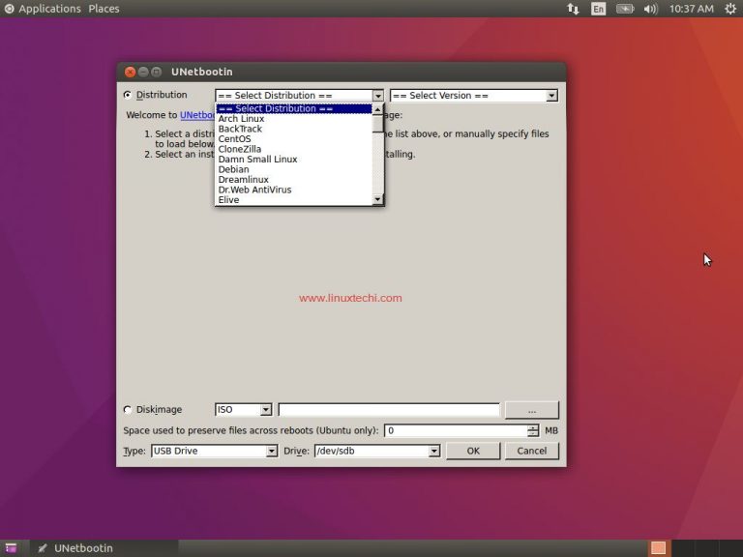Click the highlighted Select Distribution entry
Screen dimensions: 743x557
[294, 108]
